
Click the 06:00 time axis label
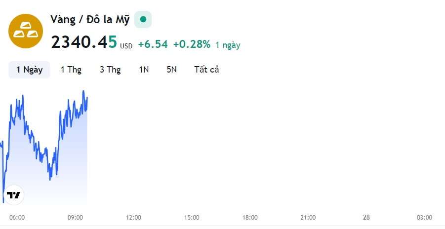tap(17, 218)
